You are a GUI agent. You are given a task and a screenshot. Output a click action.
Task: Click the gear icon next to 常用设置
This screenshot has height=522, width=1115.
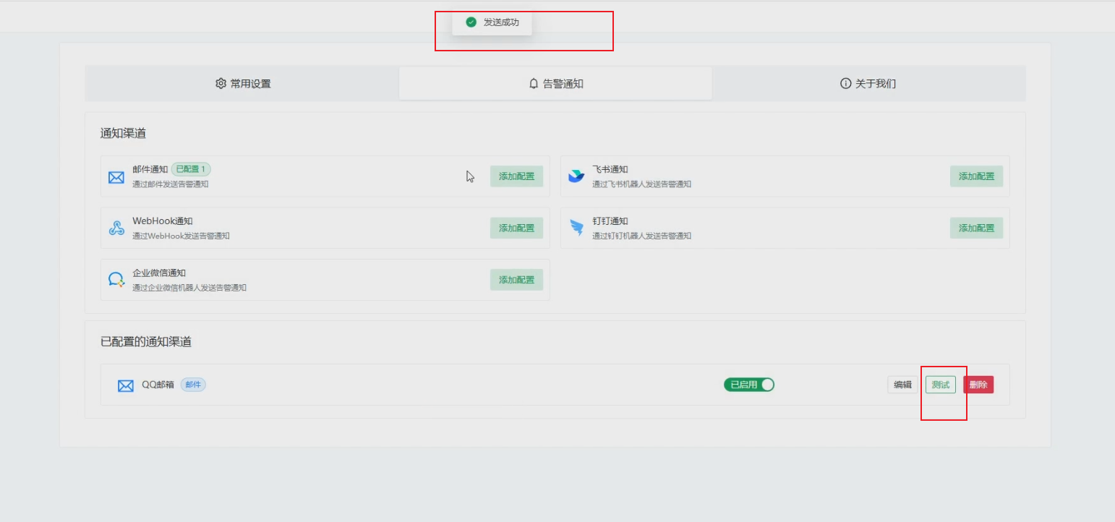coord(221,83)
